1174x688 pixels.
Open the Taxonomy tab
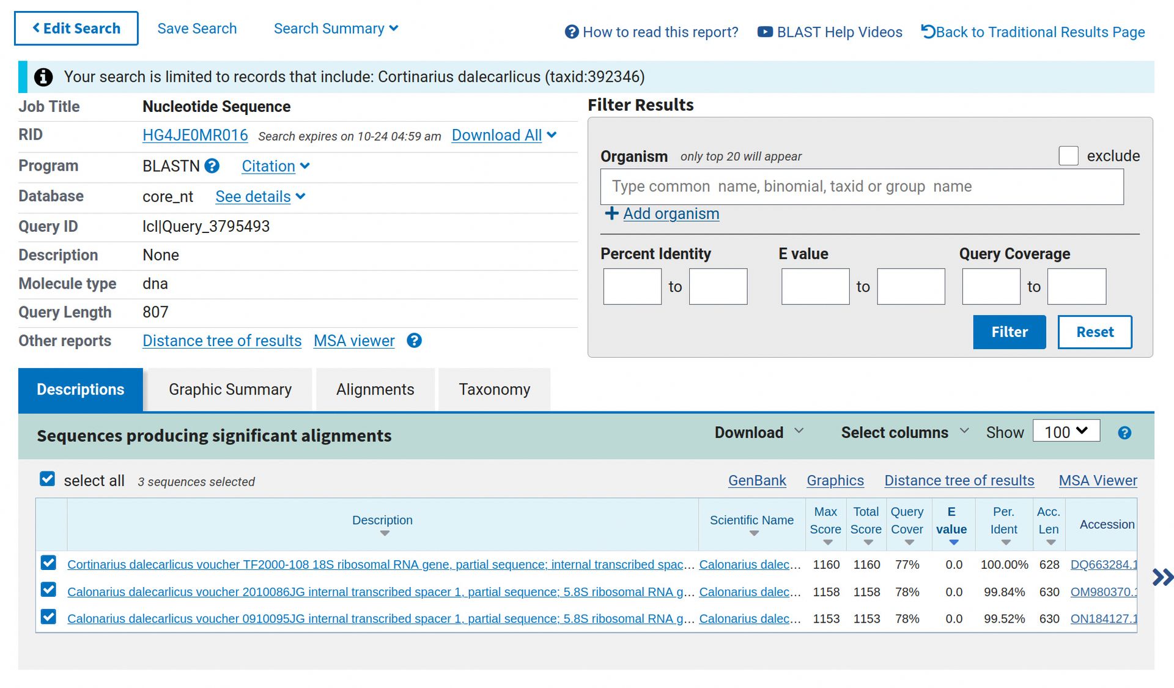pos(494,390)
